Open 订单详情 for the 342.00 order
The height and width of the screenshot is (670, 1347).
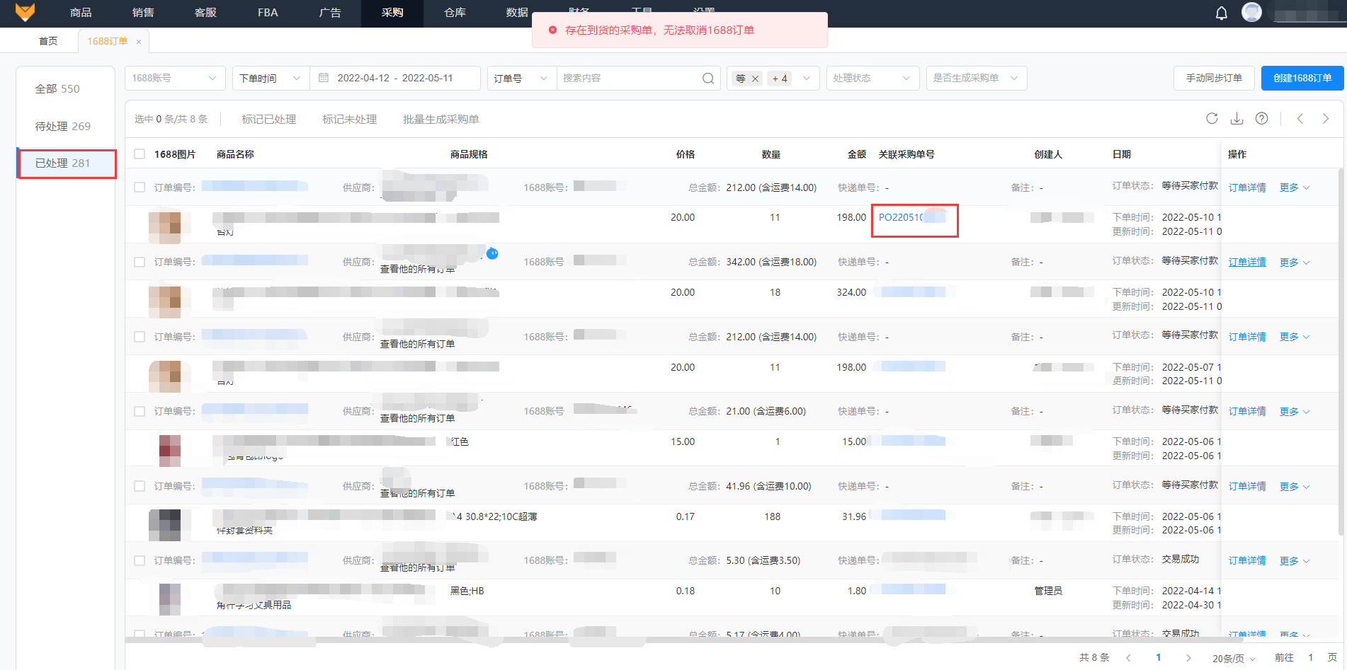coord(1247,262)
